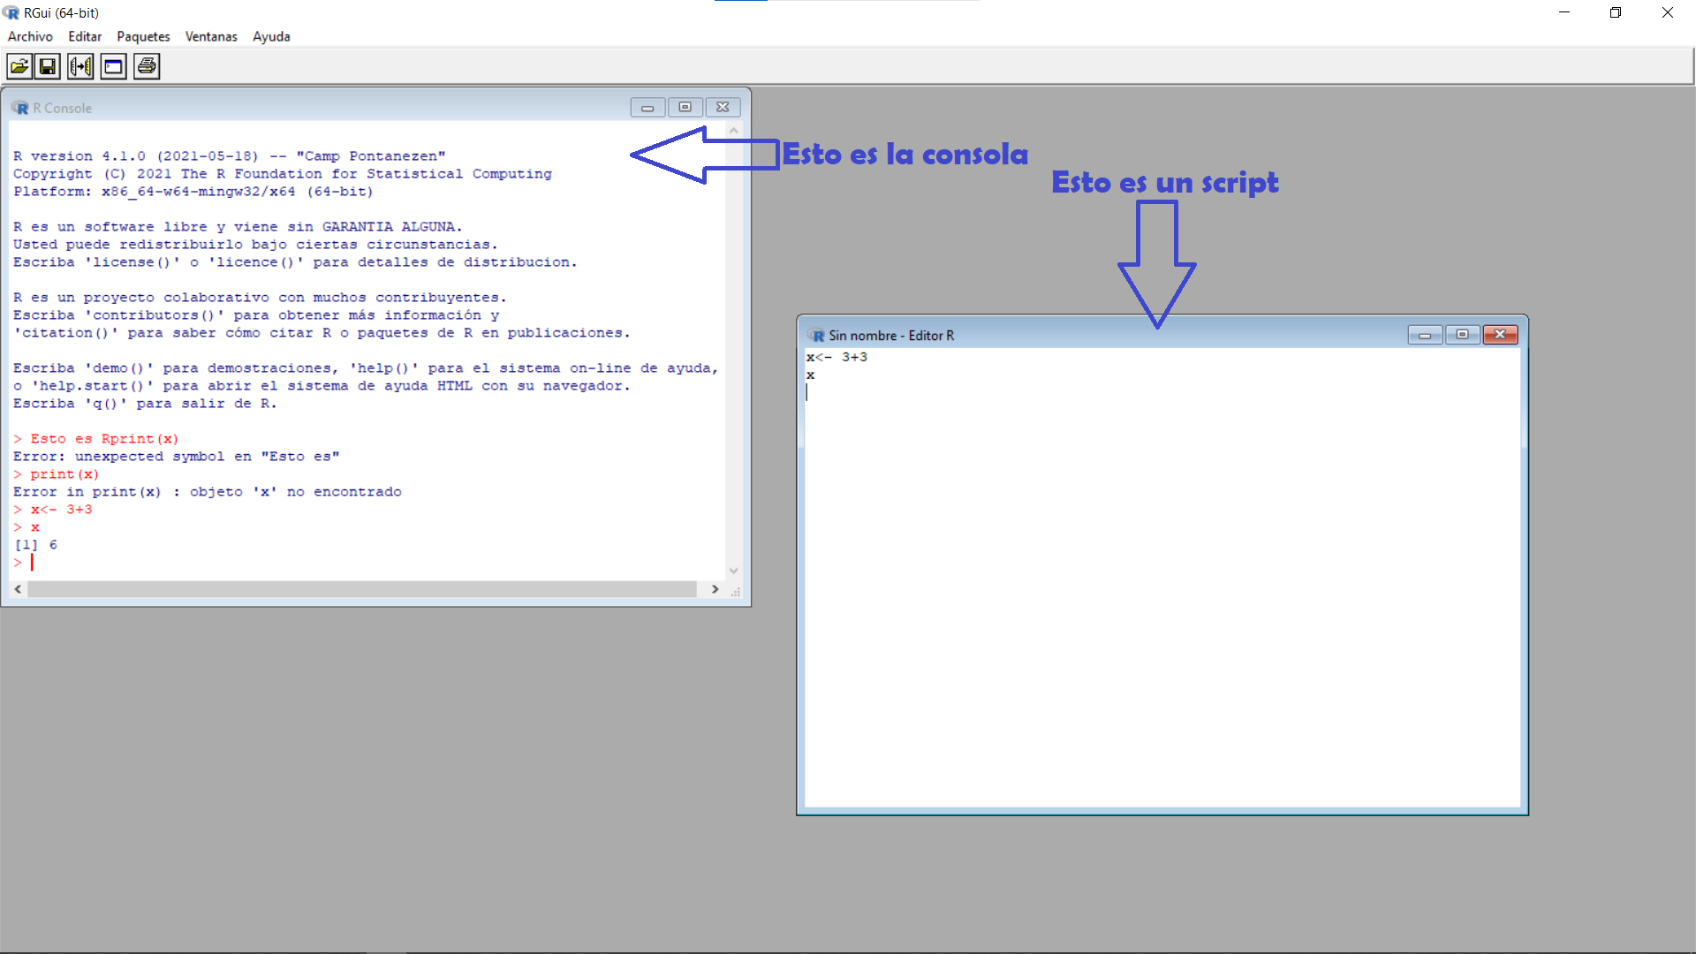Open the Editar menu

[85, 36]
